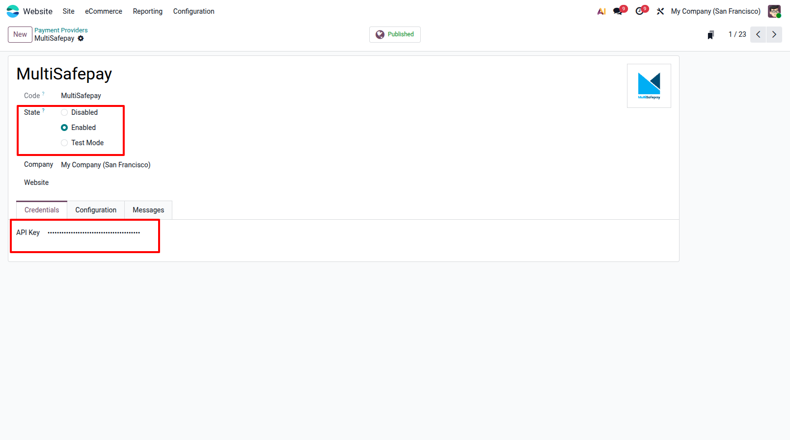The height and width of the screenshot is (440, 790).
Task: Open the Website app home logo
Action: (x=13, y=11)
